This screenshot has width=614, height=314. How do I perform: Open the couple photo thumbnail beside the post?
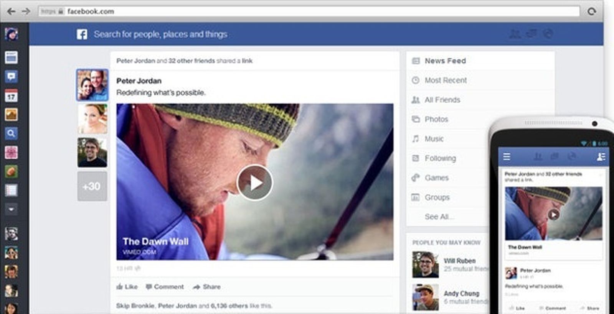92,85
